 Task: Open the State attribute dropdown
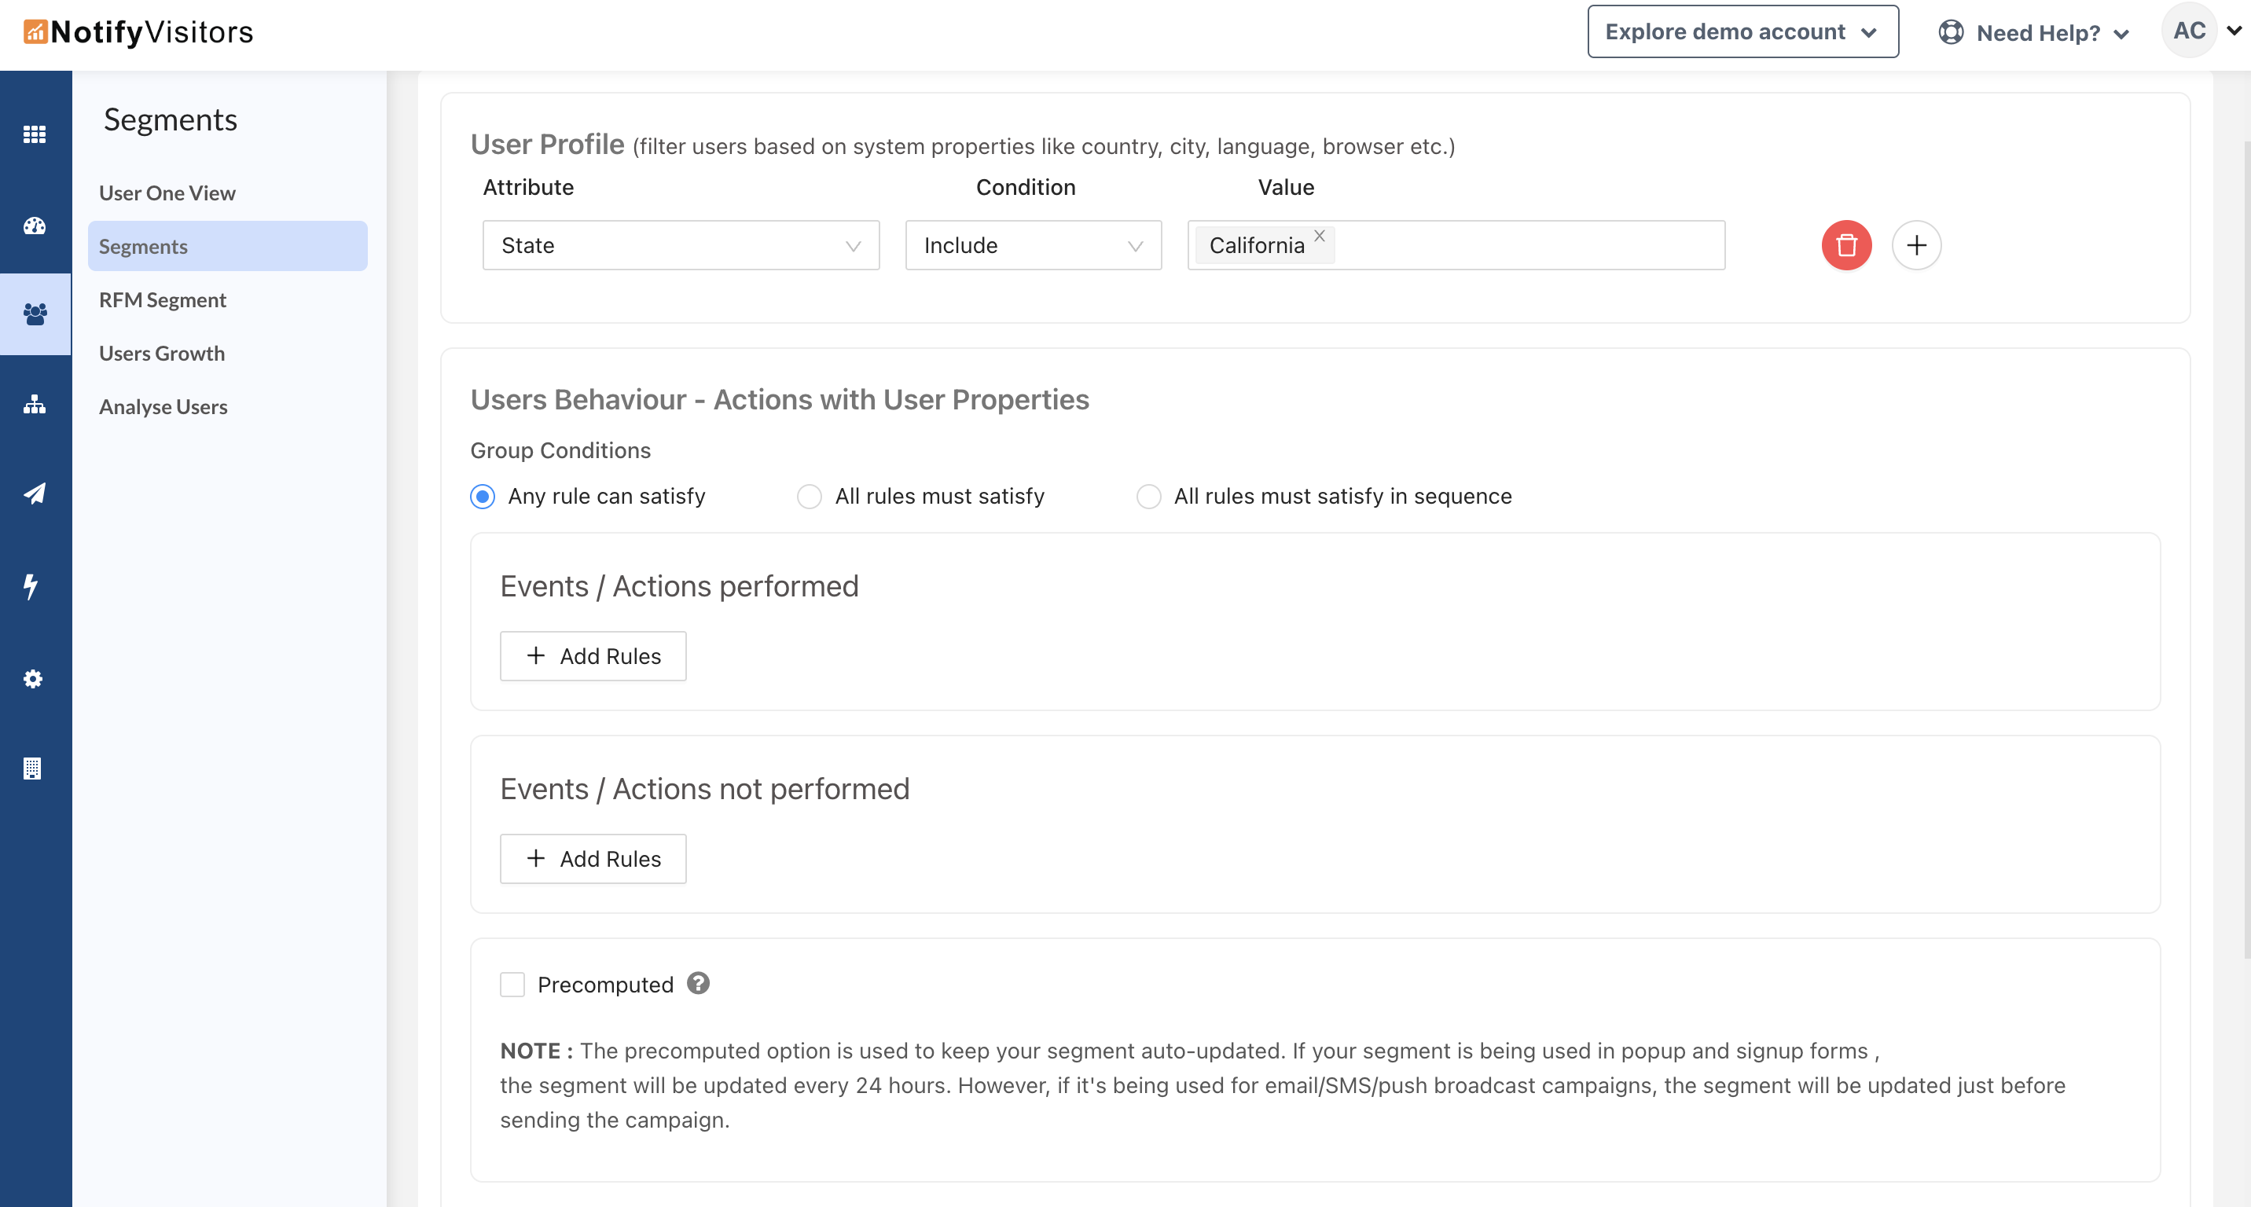pyautogui.click(x=680, y=245)
